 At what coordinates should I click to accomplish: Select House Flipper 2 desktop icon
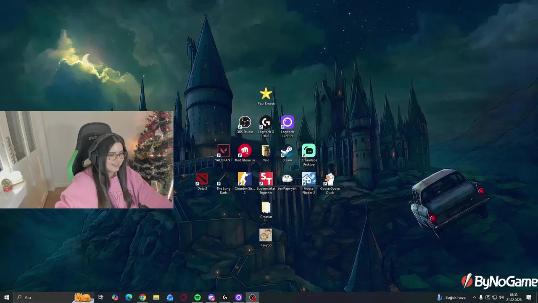click(309, 183)
